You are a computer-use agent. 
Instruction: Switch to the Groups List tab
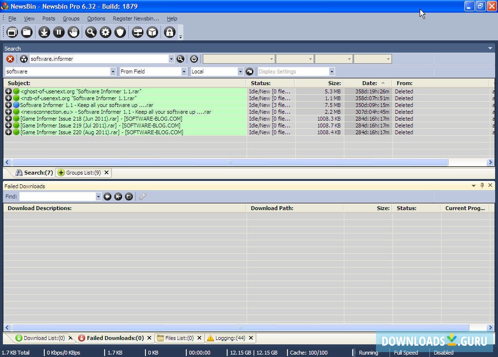point(83,172)
